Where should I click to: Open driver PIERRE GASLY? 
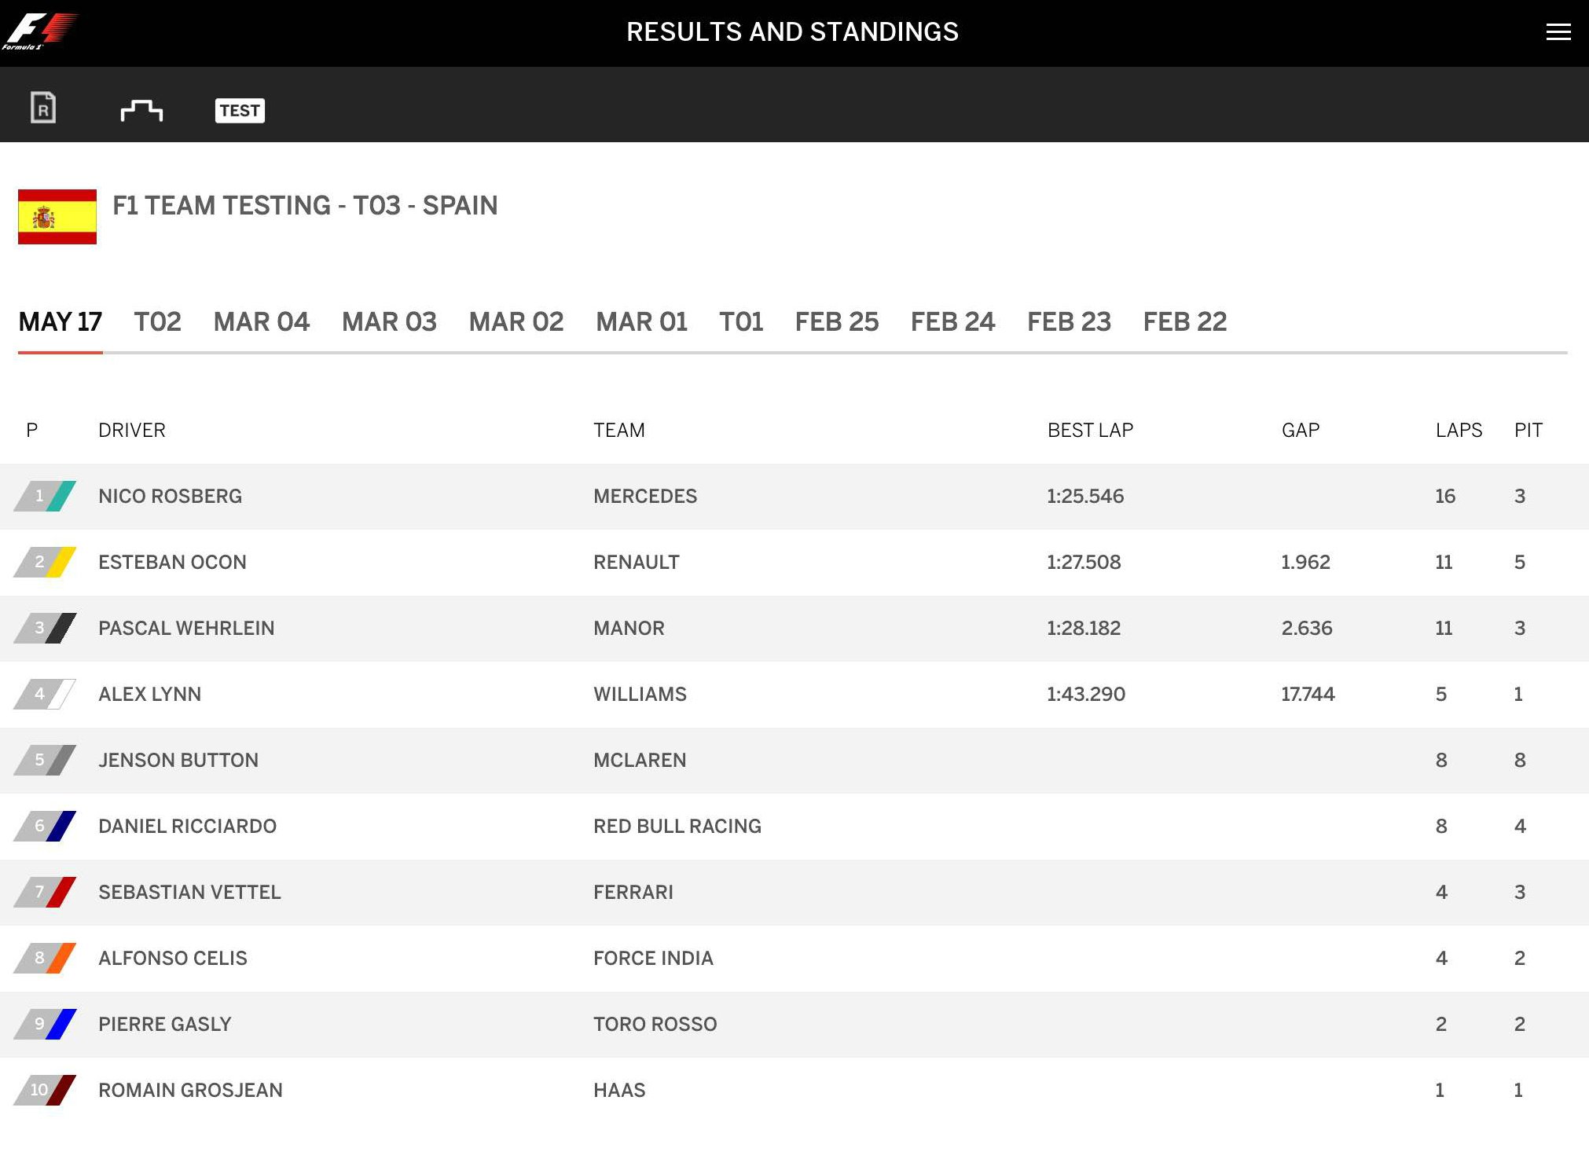click(x=165, y=1025)
